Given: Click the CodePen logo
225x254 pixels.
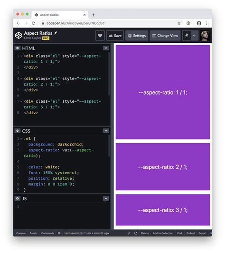Looking at the screenshot, I should pyautogui.click(x=19, y=35).
